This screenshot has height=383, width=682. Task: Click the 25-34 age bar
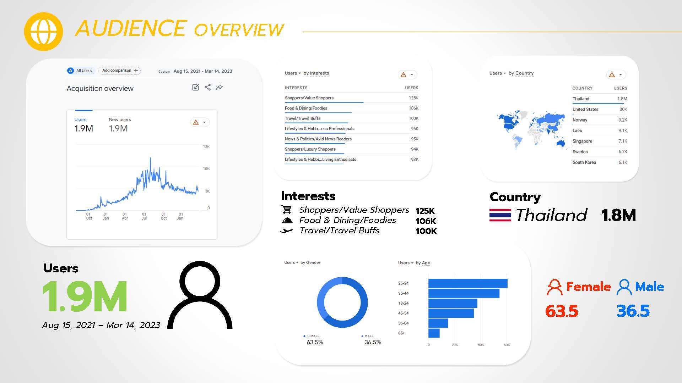468,283
